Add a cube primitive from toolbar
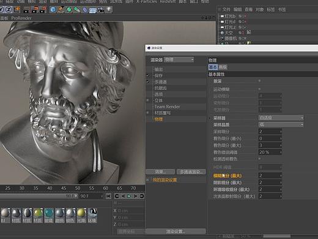Screen dimensions: 318x239 pyautogui.click(x=53, y=10)
